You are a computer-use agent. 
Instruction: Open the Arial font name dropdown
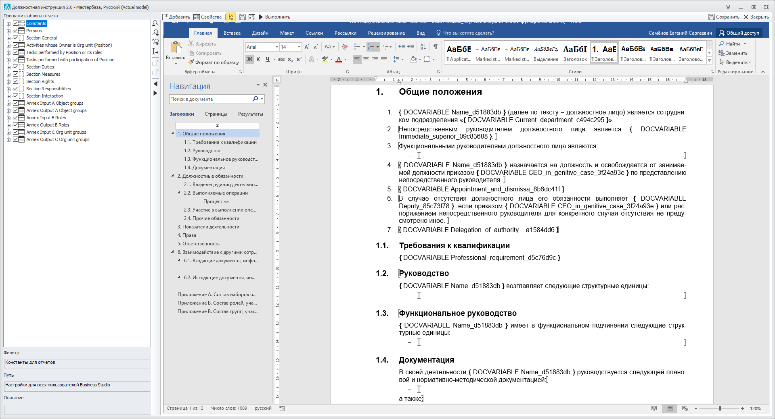click(x=276, y=47)
